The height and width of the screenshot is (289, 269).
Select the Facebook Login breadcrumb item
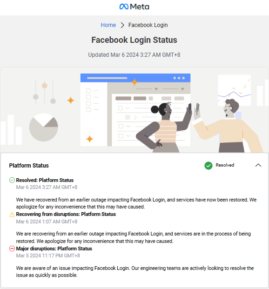point(148,25)
